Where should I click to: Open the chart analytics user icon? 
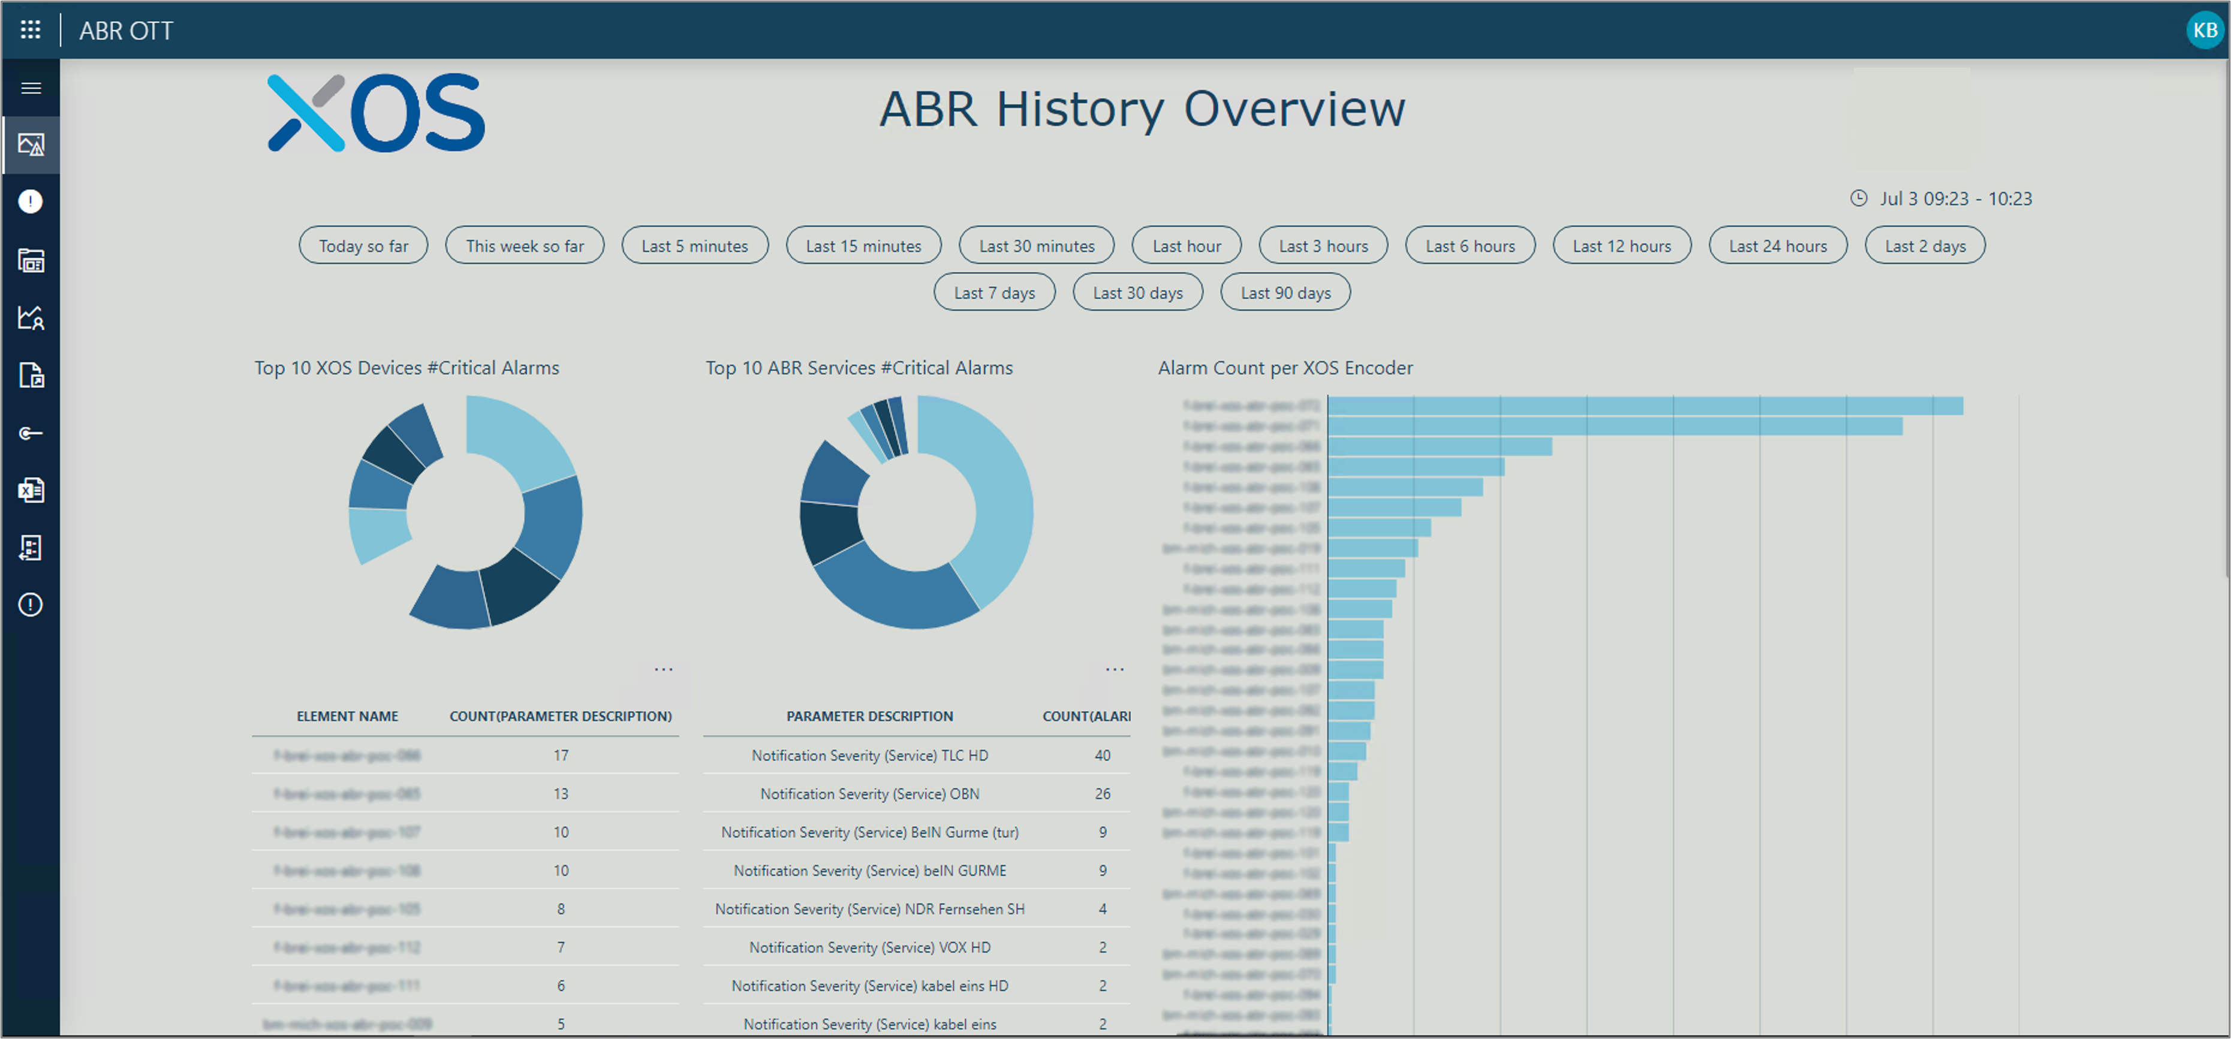coord(31,318)
